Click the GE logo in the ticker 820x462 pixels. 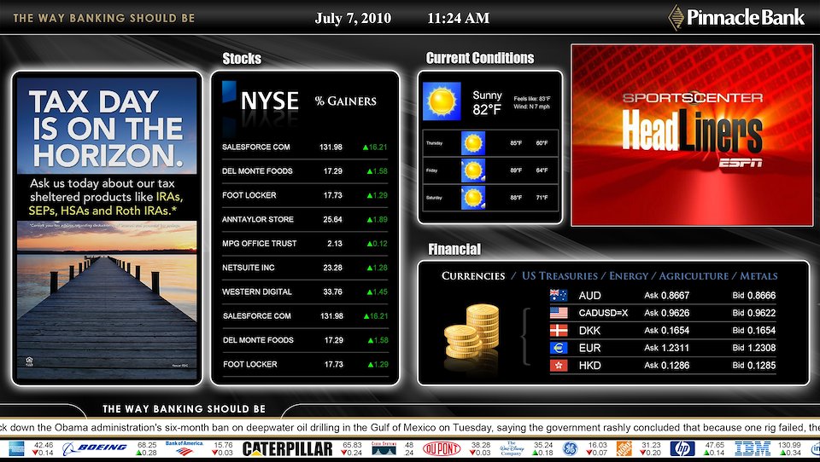[x=570, y=448]
